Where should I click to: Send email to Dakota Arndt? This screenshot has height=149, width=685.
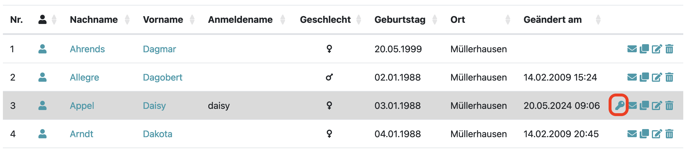pos(632,134)
